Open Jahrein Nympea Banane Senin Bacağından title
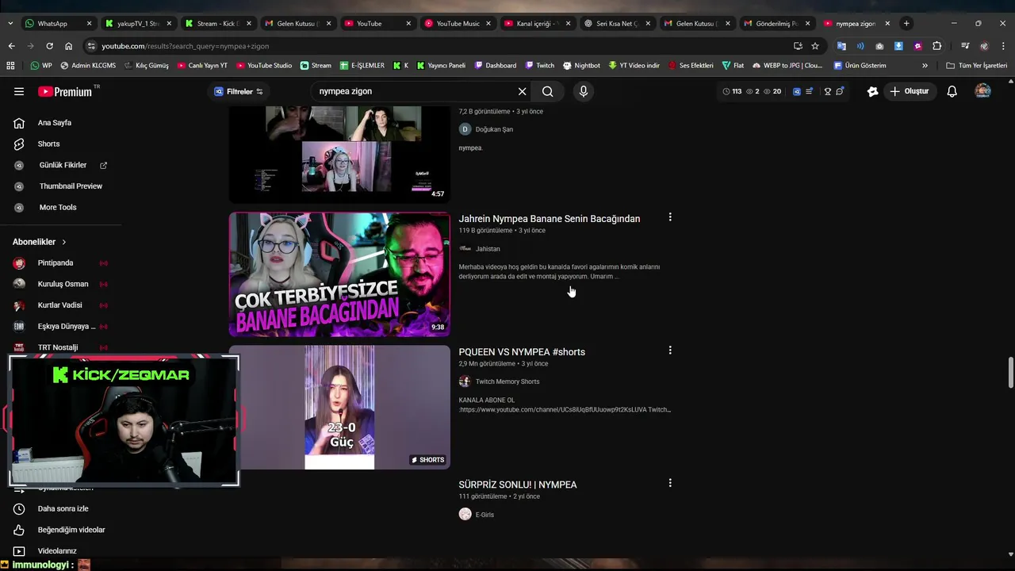The width and height of the screenshot is (1015, 571). (549, 219)
